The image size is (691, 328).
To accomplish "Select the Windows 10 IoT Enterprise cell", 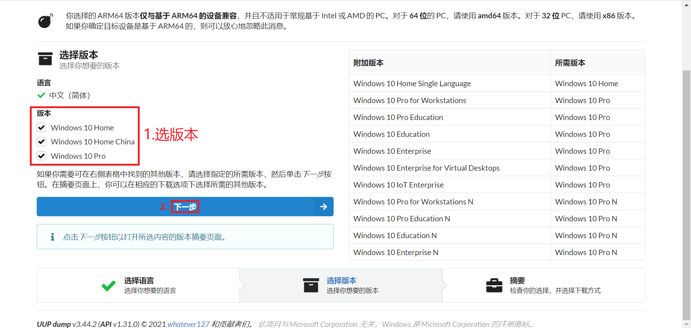I will pos(450,185).
